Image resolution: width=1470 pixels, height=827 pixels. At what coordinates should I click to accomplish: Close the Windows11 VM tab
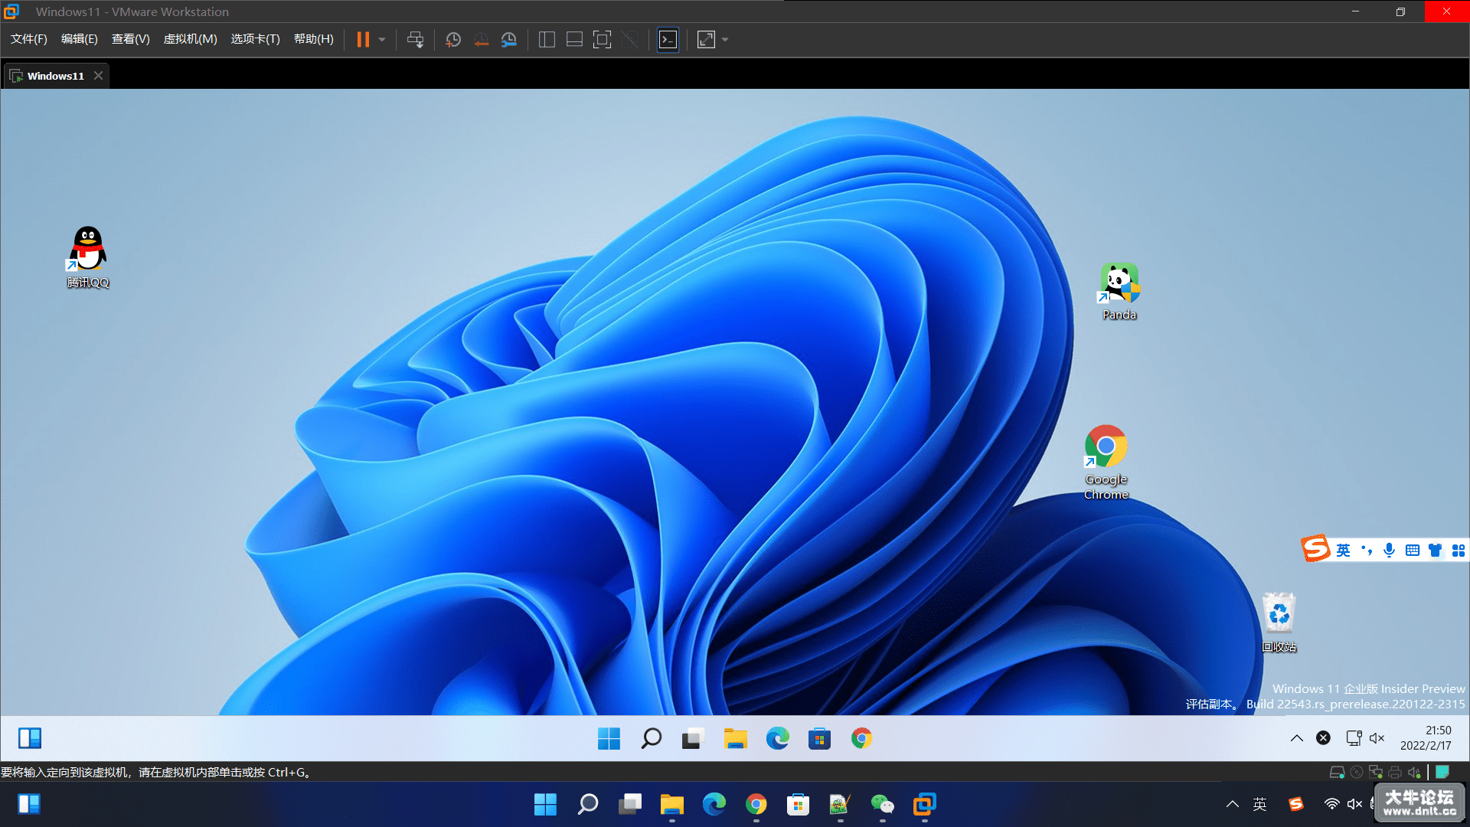pyautogui.click(x=98, y=75)
